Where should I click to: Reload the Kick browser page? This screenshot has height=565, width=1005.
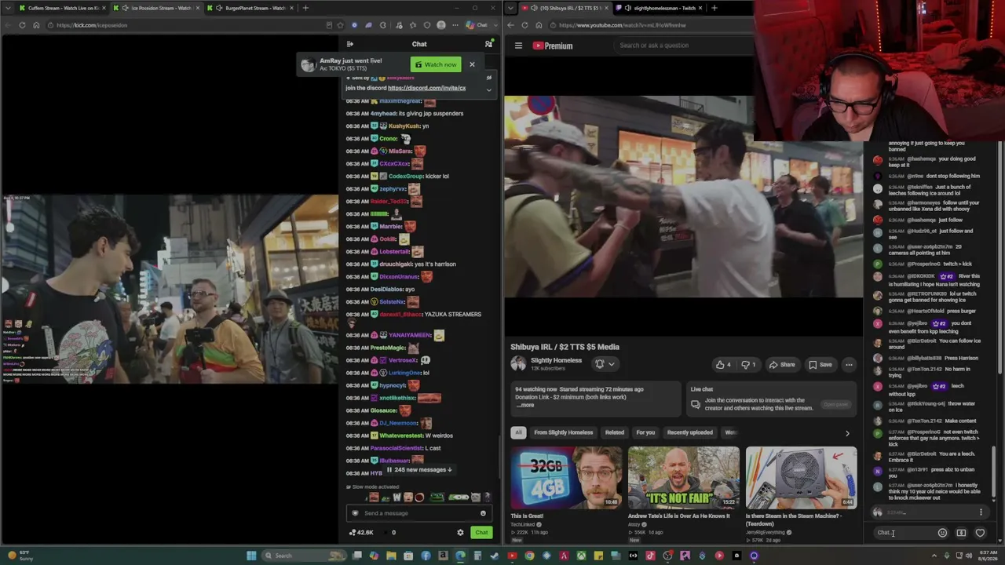click(x=22, y=25)
